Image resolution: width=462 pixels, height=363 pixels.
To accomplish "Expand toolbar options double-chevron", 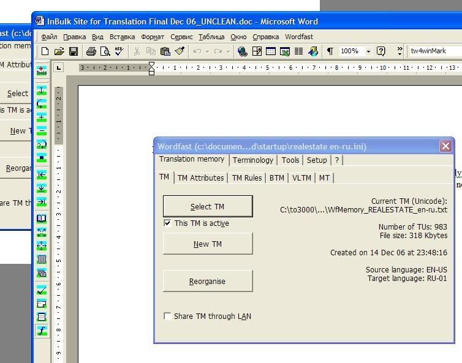I will tap(400, 51).
